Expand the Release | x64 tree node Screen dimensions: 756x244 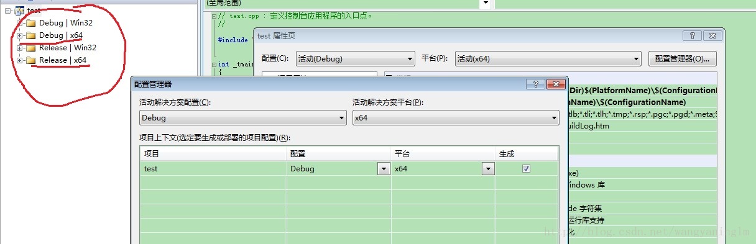pos(20,60)
